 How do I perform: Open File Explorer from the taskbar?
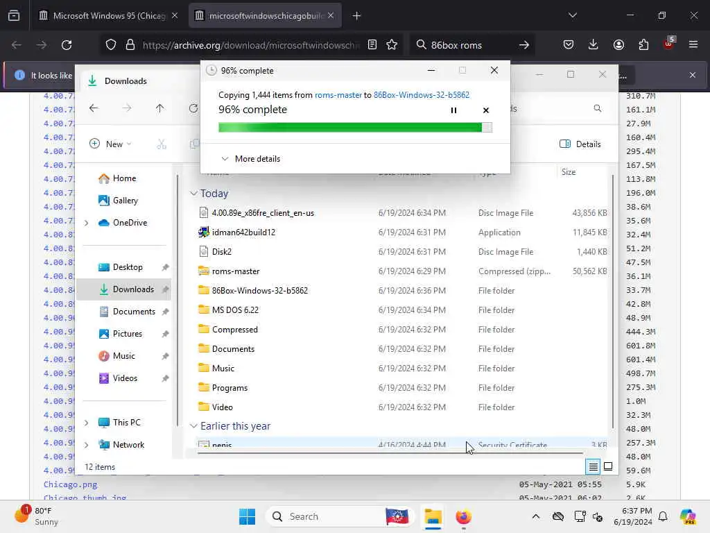coord(433,516)
